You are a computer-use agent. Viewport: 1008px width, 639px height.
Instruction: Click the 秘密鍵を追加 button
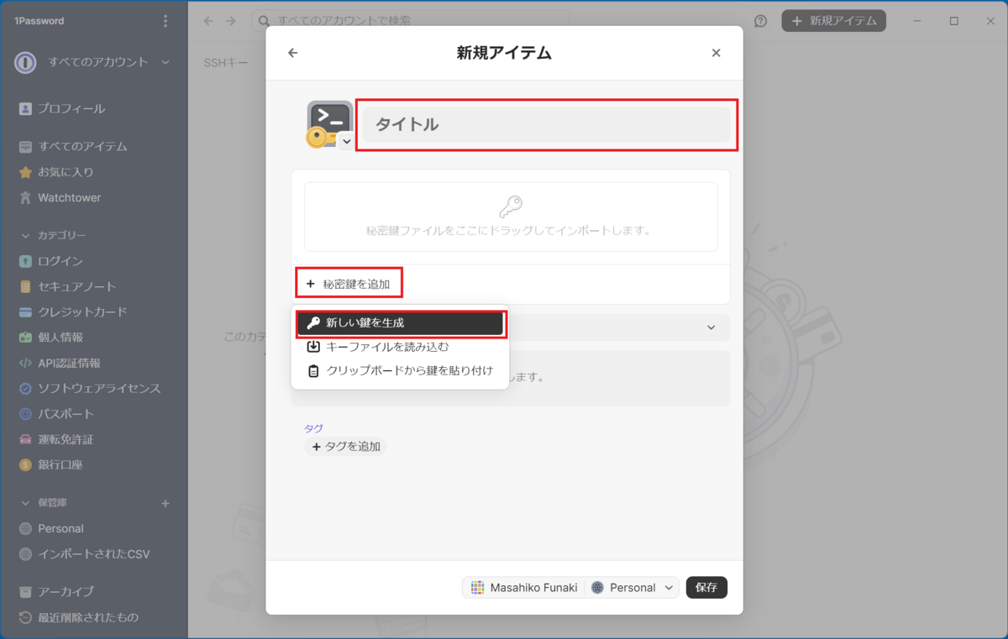(349, 283)
